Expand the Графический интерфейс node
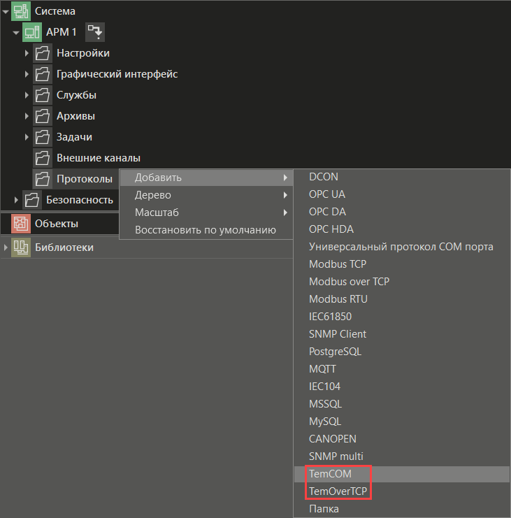This screenshot has width=511, height=518. [27, 74]
